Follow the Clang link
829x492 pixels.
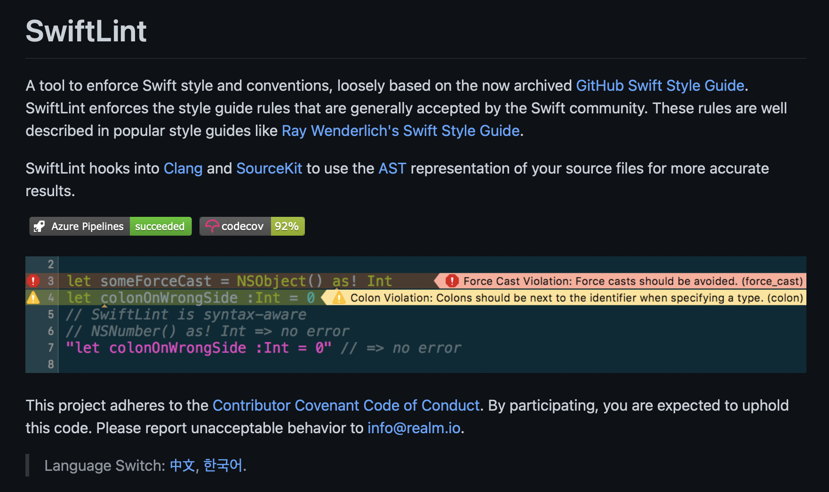pos(183,168)
